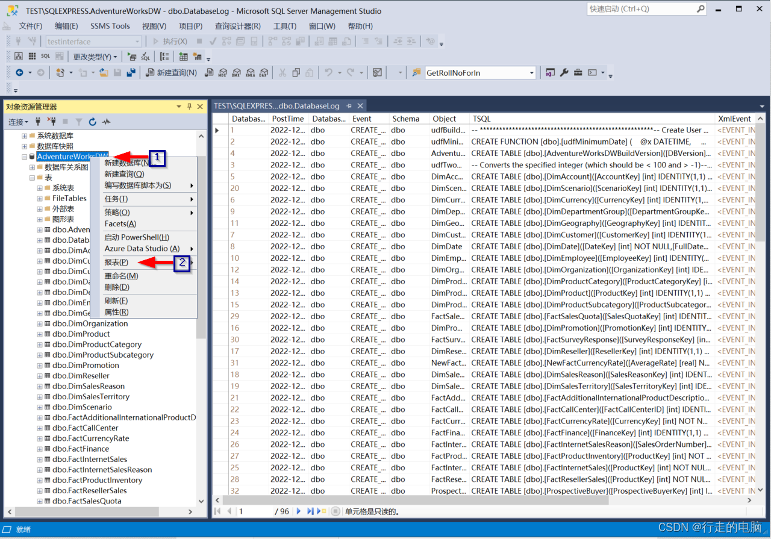Show the SQL pane icon
Image resolution: width=771 pixels, height=539 pixels.
[x=46, y=56]
